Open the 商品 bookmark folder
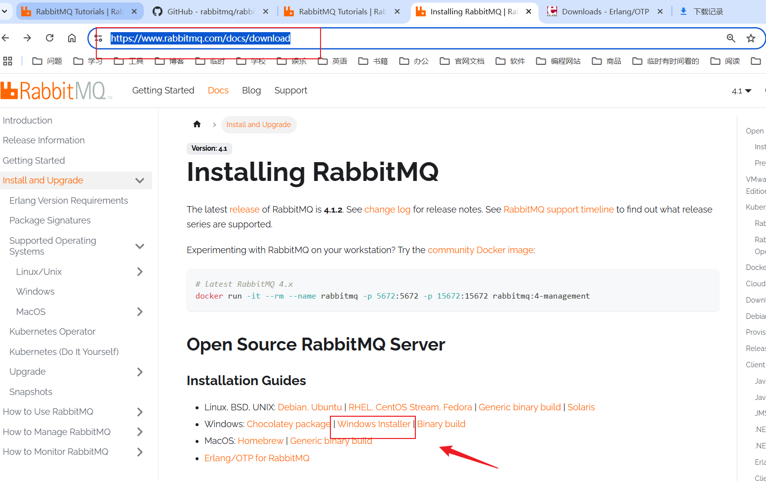This screenshot has height=481, width=766. coord(607,61)
